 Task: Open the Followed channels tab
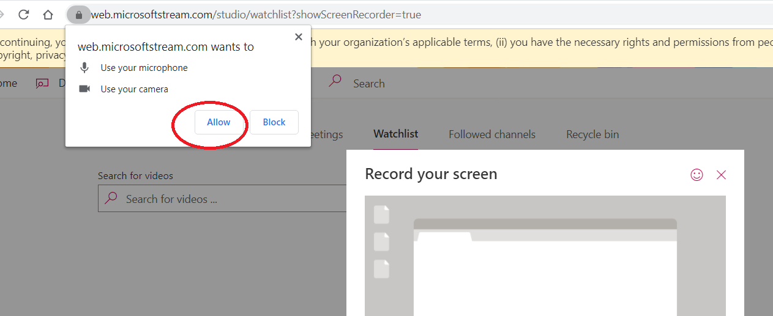492,134
